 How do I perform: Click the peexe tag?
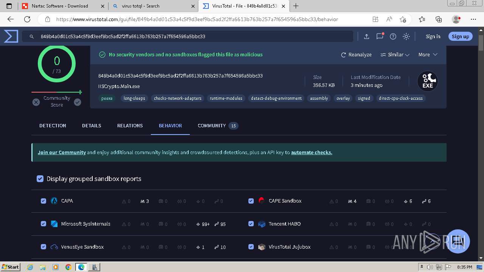coord(107,98)
